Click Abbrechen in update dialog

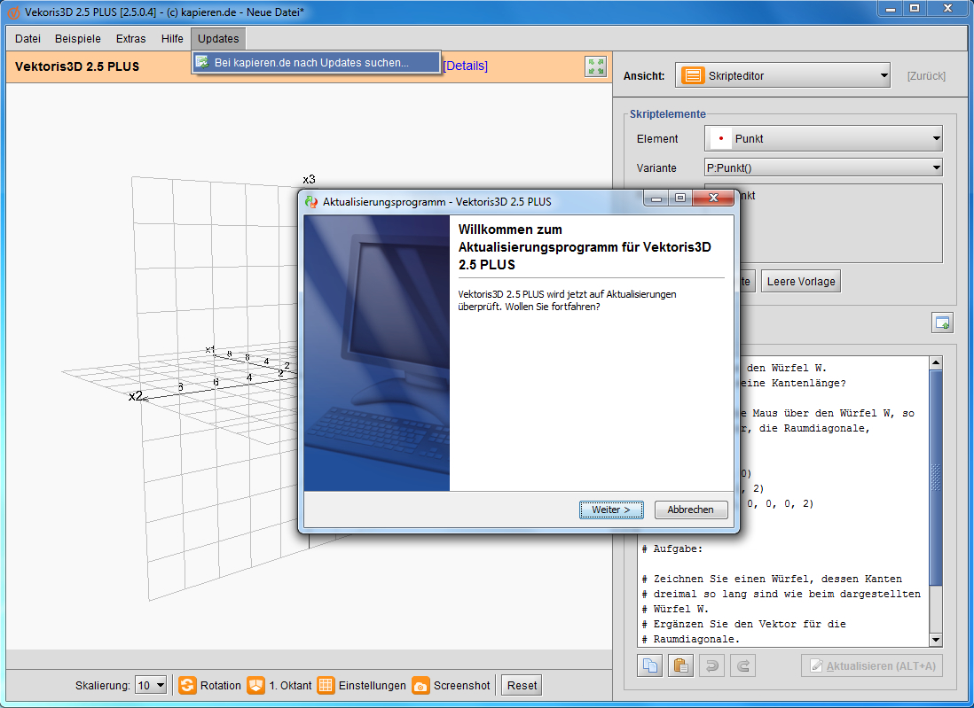pos(691,510)
